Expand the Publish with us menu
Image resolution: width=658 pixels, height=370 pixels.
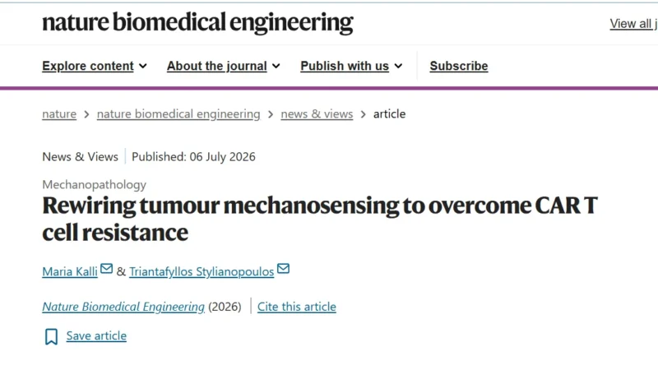coord(351,66)
